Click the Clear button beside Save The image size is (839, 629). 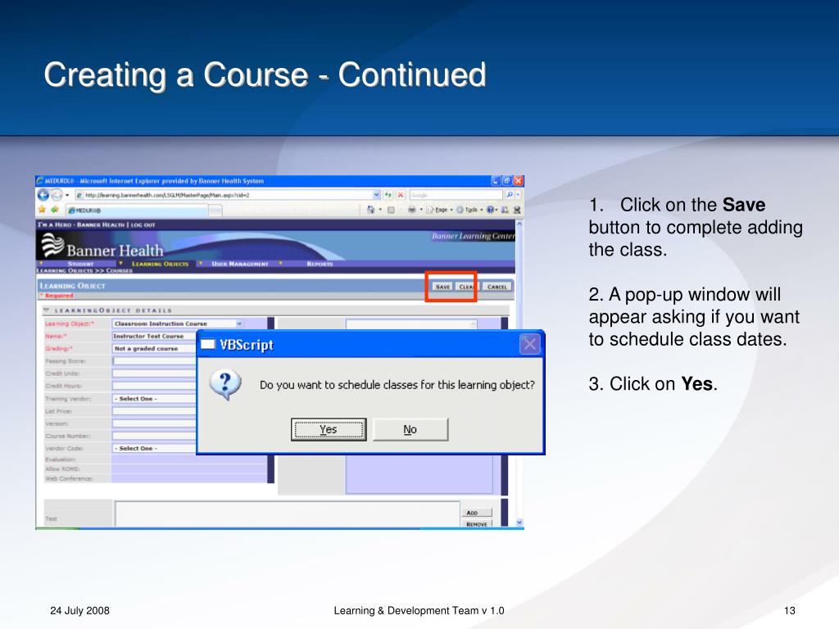click(467, 287)
